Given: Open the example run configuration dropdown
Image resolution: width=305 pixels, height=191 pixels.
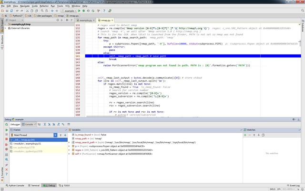Looking at the screenshot, I should [69, 11].
